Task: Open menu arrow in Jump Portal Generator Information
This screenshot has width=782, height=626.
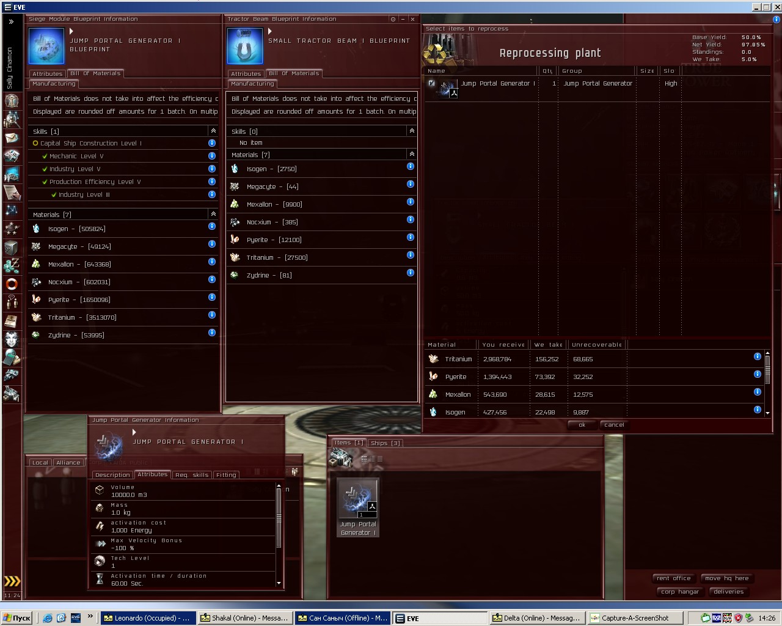Action: [134, 432]
